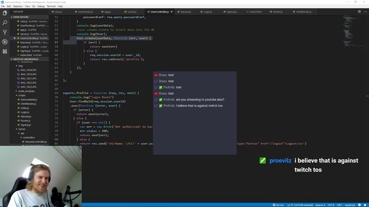Click large green check beside proevilz overlay
369x207 pixels.
(263, 160)
